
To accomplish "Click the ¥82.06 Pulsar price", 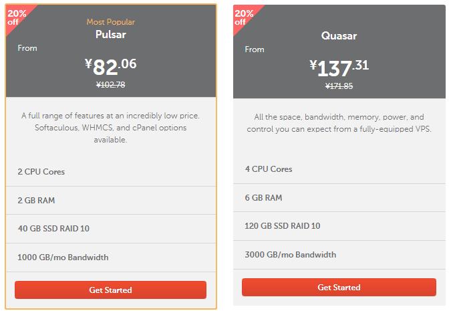I will [x=110, y=67].
